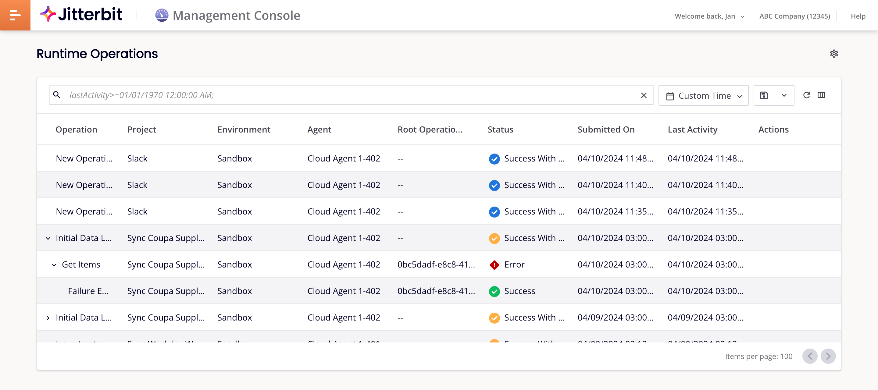Clear the lastActivity search filter
Viewport: 878px width, 390px height.
tap(644, 95)
